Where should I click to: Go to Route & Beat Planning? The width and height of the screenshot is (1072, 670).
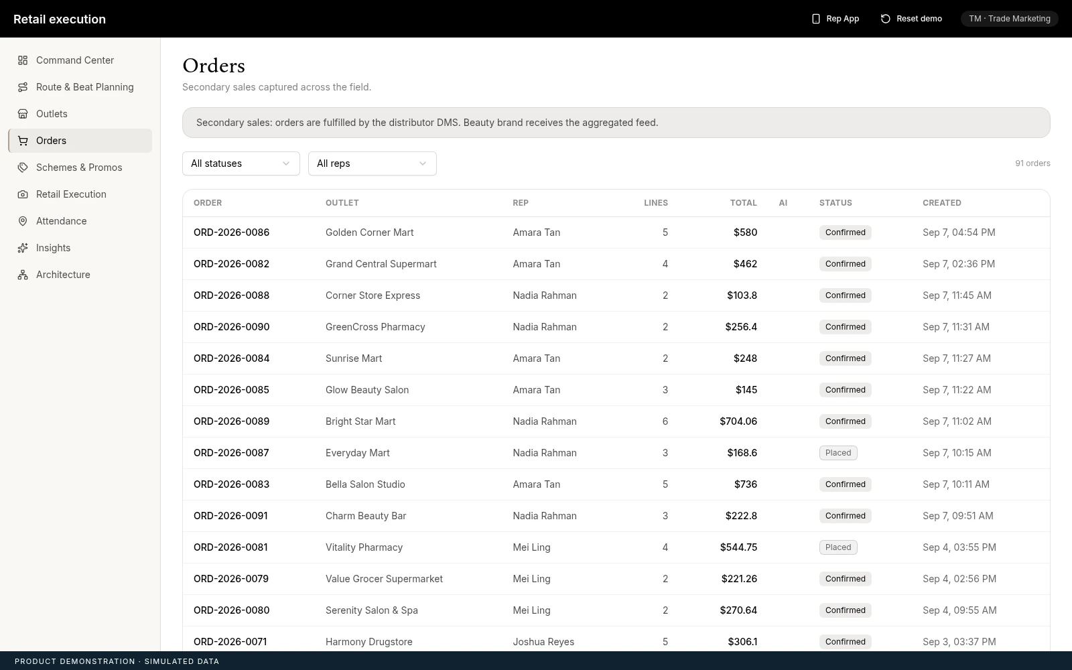coord(80,87)
